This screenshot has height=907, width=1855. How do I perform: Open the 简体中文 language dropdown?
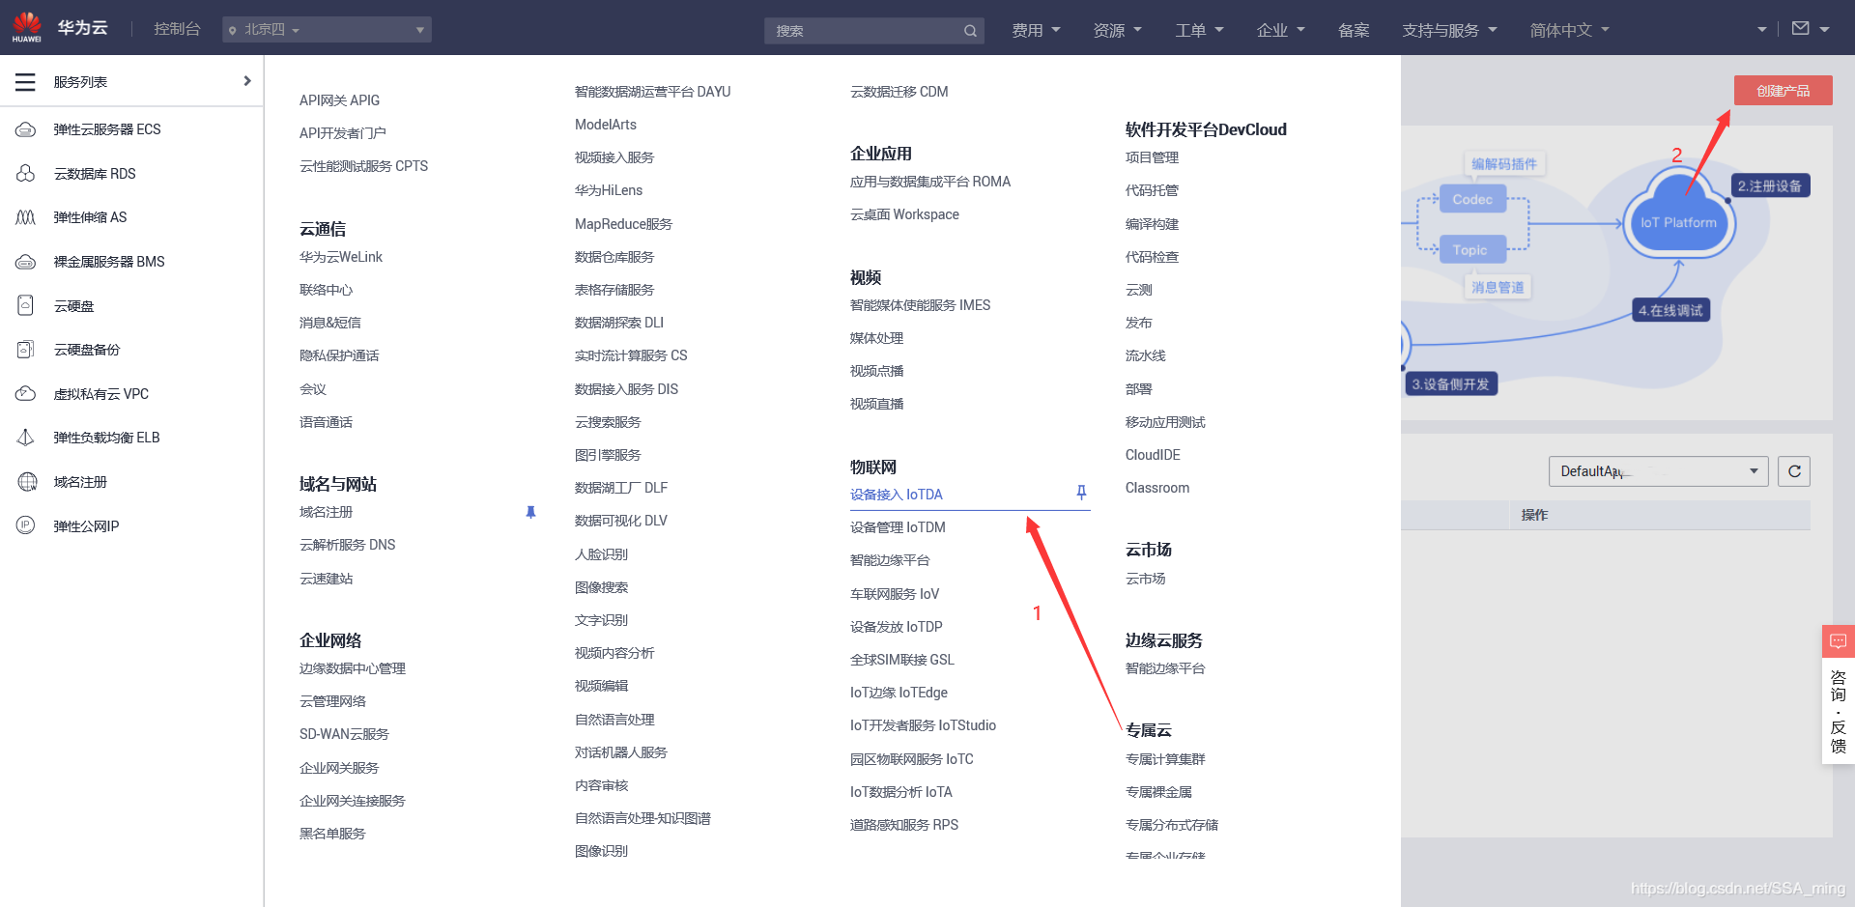1570,30
